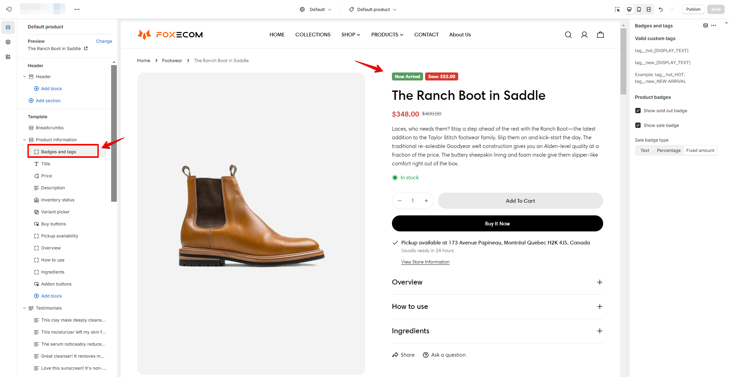Click the Buy It Now button
Viewport: 729px width, 377px height.
tap(497, 223)
